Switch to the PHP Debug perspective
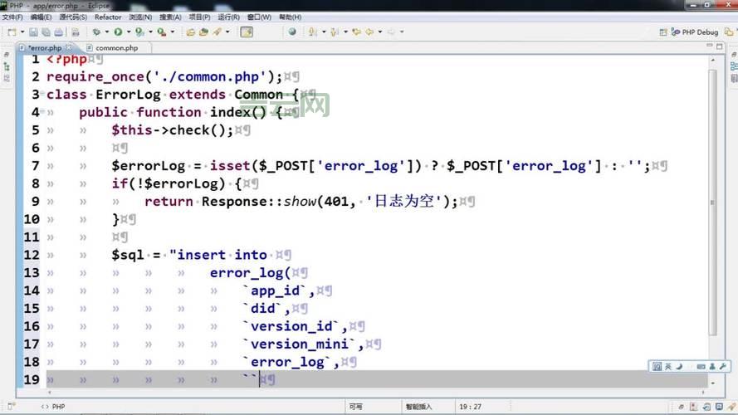The height and width of the screenshot is (415, 738). (694, 32)
